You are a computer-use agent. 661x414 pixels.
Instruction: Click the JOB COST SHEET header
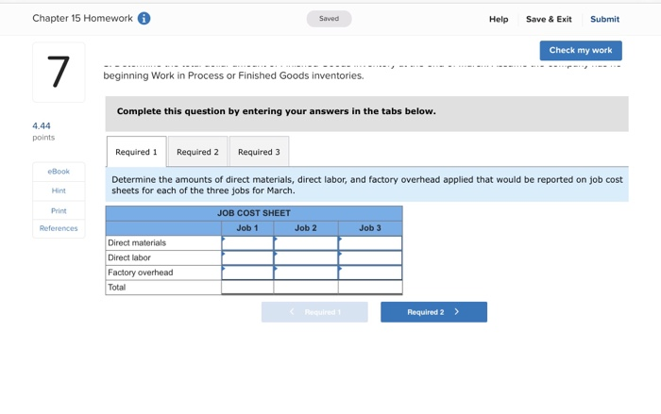tap(254, 213)
